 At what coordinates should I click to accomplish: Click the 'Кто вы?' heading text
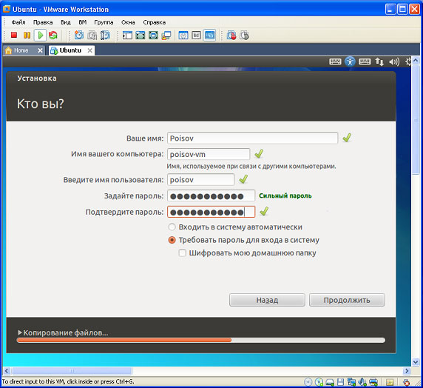click(40, 104)
